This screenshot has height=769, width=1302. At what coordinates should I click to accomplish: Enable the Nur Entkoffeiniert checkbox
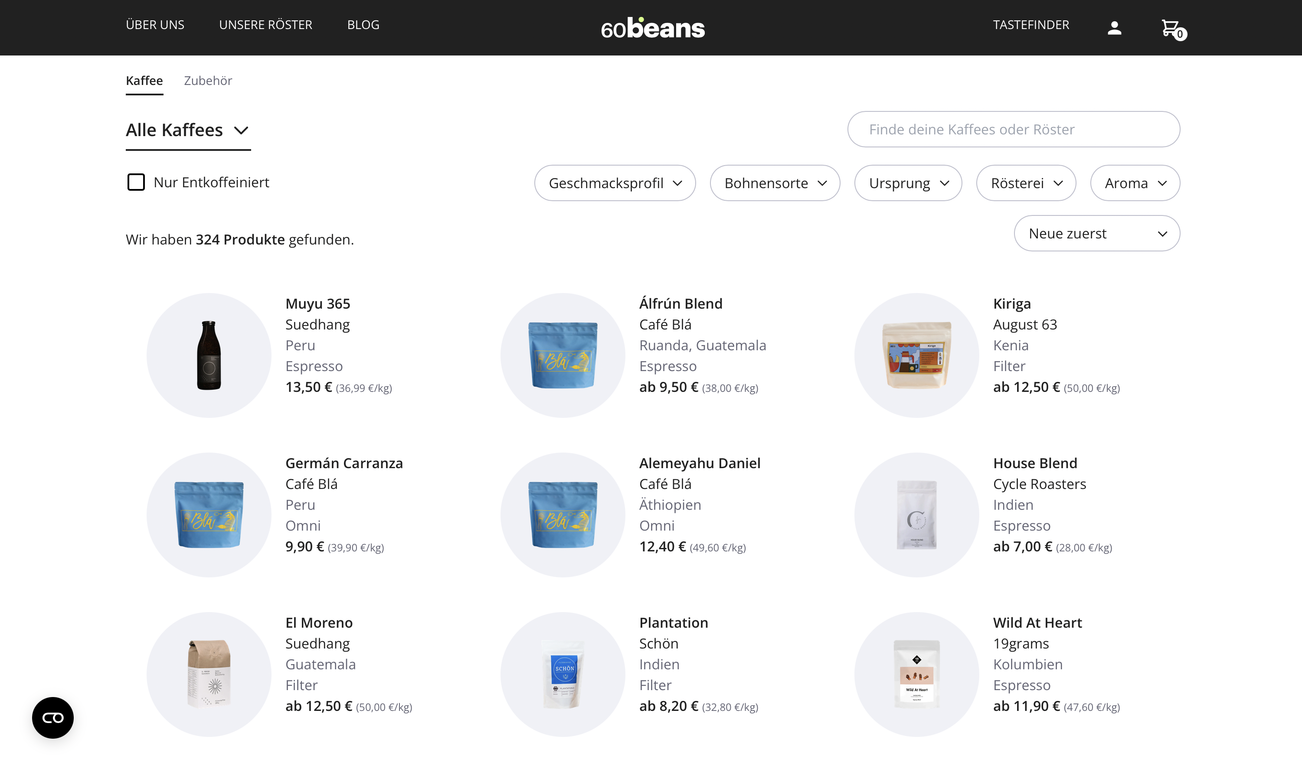tap(136, 182)
